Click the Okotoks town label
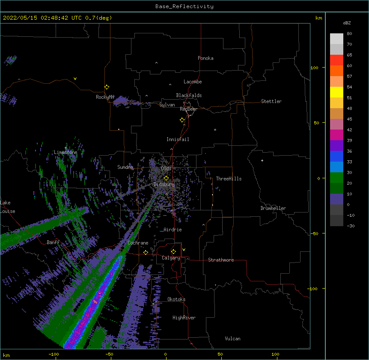 [176, 299]
